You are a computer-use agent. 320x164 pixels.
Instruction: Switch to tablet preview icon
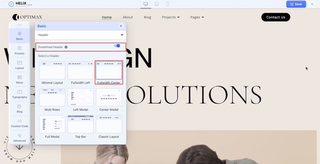point(156,4)
